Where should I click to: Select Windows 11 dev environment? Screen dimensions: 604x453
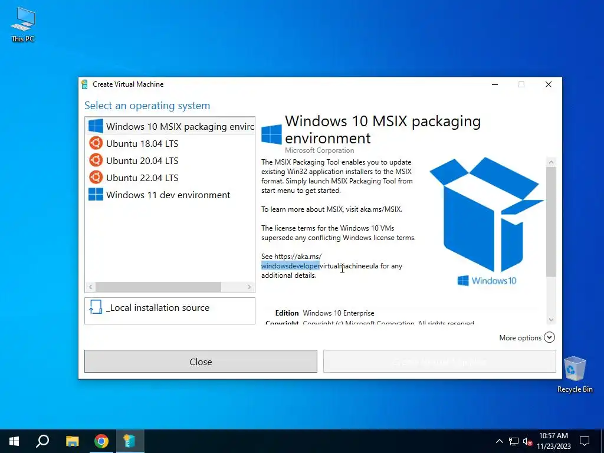170,195
